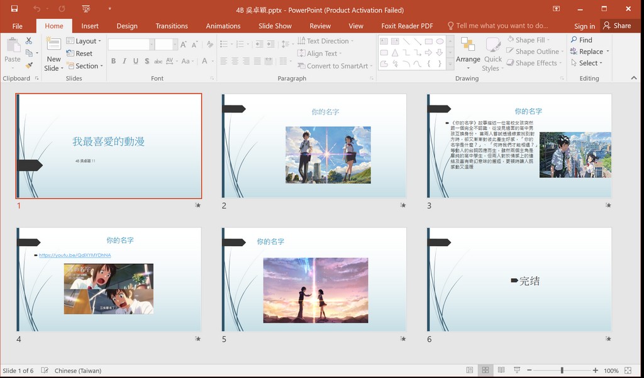The height and width of the screenshot is (378, 644).
Task: Click the Copy icon in Clipboard group
Action: pos(29,53)
